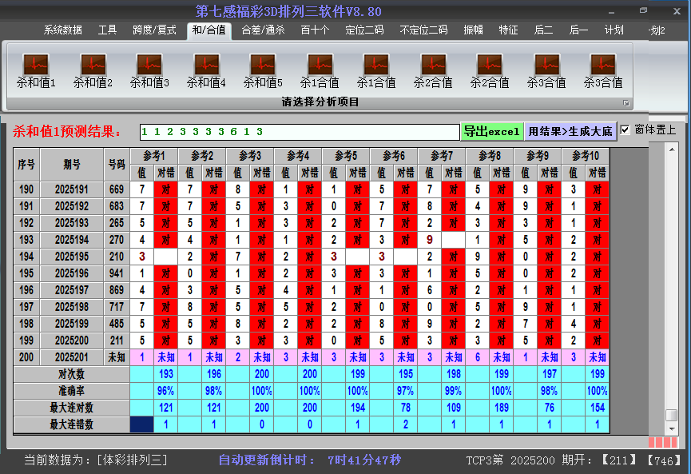
Task: Open the 不定位二码 tab
Action: (423, 30)
